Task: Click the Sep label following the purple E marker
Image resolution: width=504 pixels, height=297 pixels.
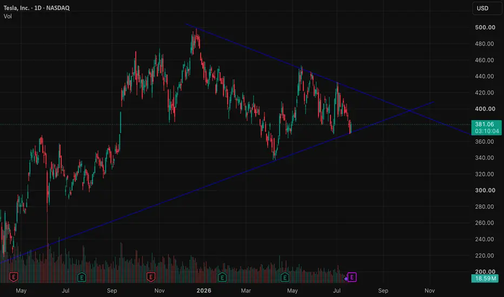Action: click(x=383, y=291)
